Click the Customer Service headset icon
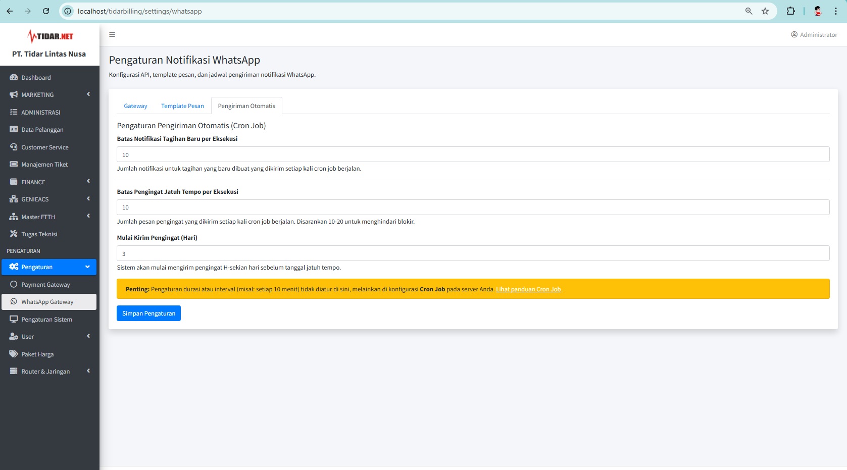The image size is (847, 470). point(14,147)
